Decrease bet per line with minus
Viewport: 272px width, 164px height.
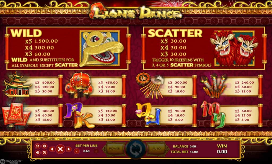pyautogui.click(x=76, y=151)
